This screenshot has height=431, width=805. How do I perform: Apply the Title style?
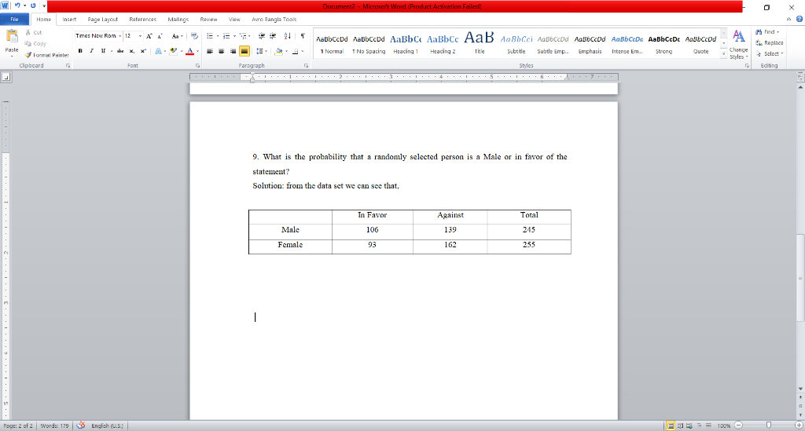click(480, 44)
